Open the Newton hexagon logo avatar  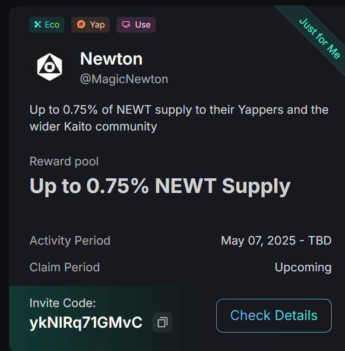pos(50,67)
